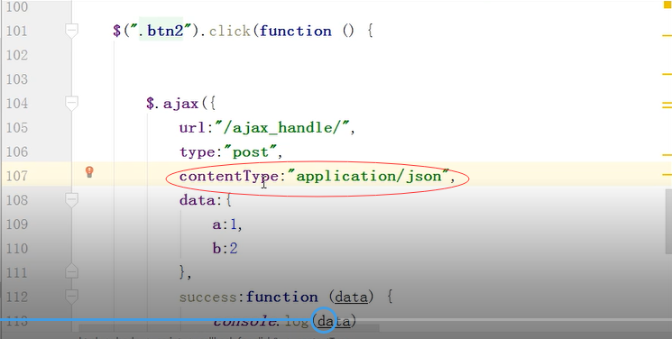672x339 pixels.
Task: Click the closing fold marker on line 111
Action: click(x=71, y=271)
